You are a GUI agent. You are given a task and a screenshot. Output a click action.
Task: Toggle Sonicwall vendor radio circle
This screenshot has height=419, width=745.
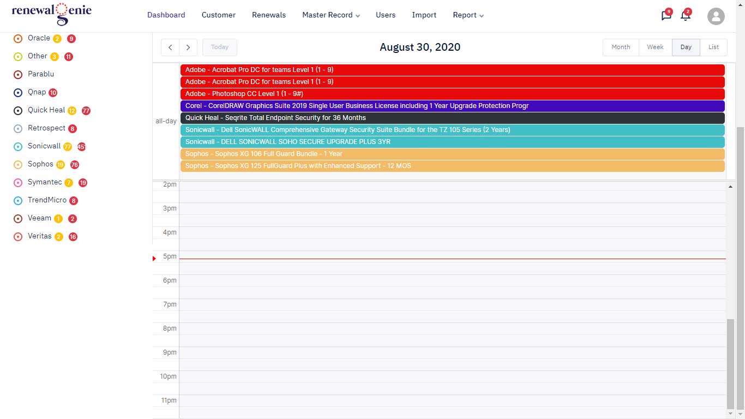17,147
